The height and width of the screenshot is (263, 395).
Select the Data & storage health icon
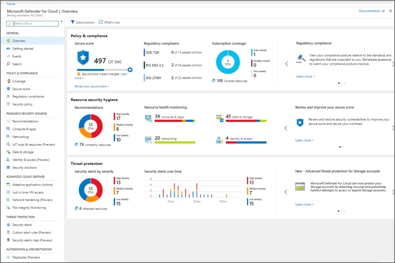pyautogui.click(x=220, y=118)
